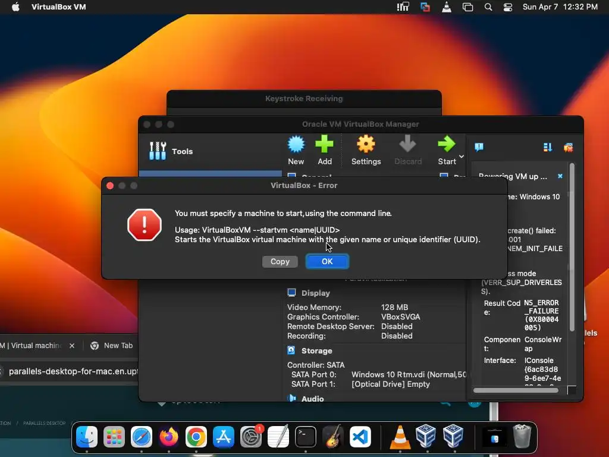Image resolution: width=609 pixels, height=457 pixels.
Task: Click the system stats menu bar icon
Action: point(403,7)
